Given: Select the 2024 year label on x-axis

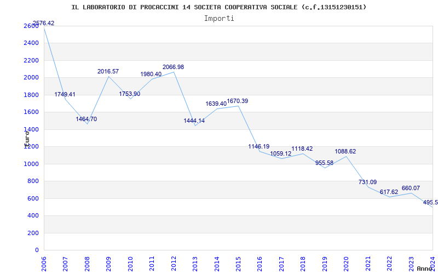Looking at the screenshot, I should point(433,262).
